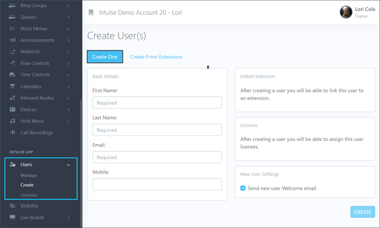Click the Hold Music note icon
Viewport: 380px width, 228px height.
[12, 121]
